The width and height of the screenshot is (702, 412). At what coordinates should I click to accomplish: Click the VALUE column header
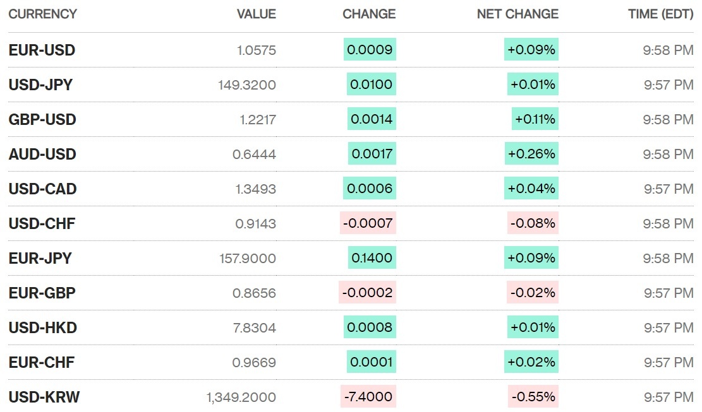click(256, 14)
